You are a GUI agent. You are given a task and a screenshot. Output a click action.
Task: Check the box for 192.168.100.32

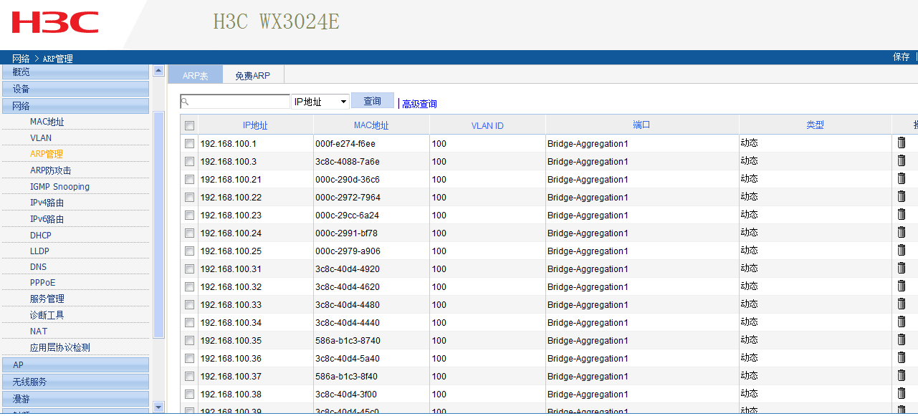coord(189,286)
